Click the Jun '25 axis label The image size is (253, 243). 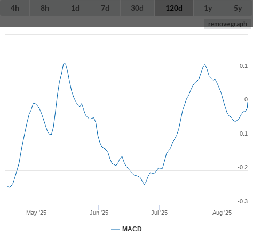[x=99, y=213]
